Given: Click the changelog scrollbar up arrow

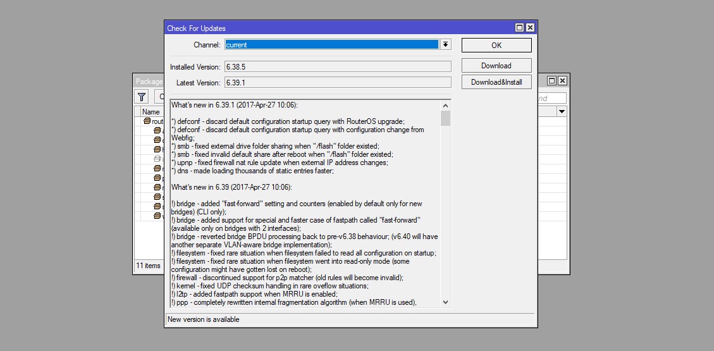Looking at the screenshot, I should pos(445,105).
